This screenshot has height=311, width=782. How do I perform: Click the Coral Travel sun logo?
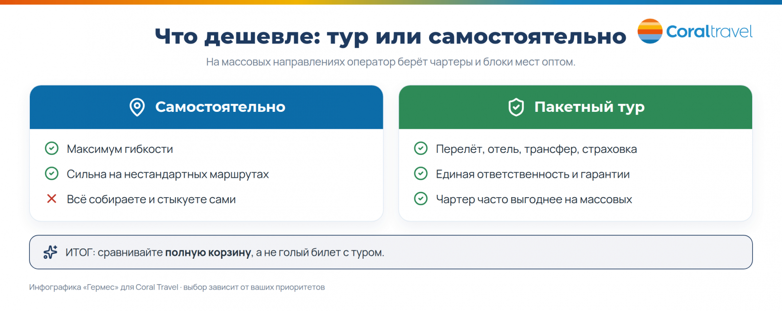point(650,31)
